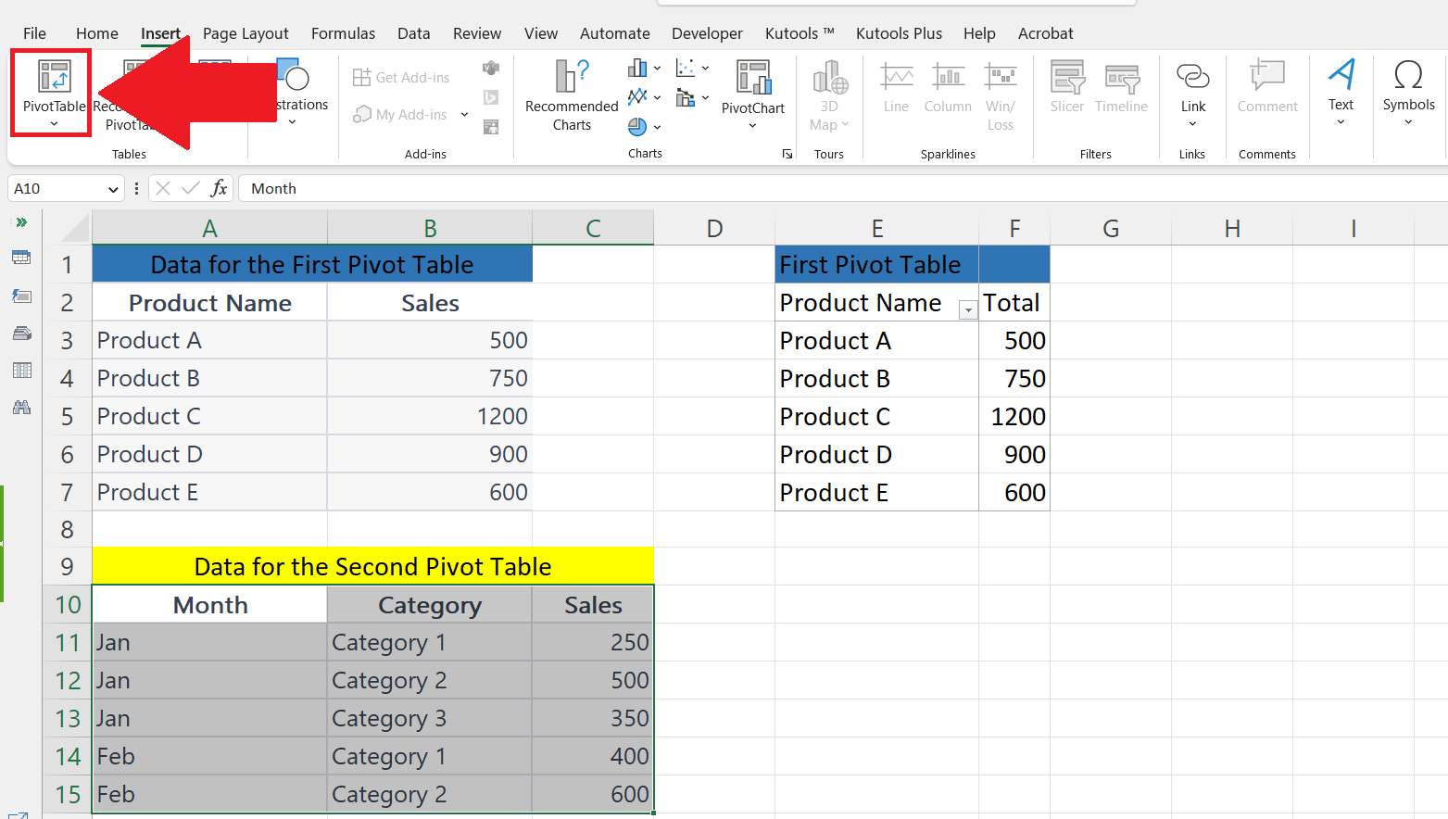Screen dimensions: 1448x819
Task: Insert a Timeline
Action: click(x=1121, y=88)
